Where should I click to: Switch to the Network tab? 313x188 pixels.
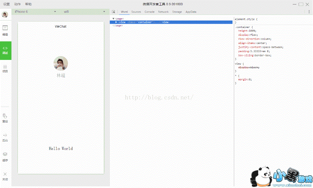point(163,12)
